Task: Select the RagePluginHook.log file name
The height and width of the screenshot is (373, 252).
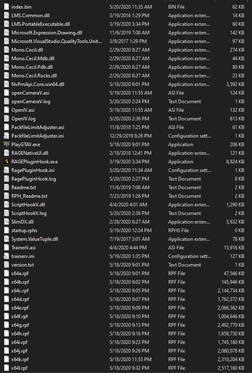Action: click(x=33, y=179)
